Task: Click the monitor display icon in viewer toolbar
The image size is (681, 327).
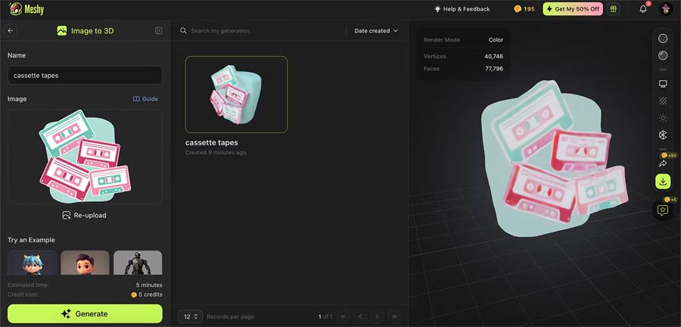Action: pyautogui.click(x=663, y=83)
